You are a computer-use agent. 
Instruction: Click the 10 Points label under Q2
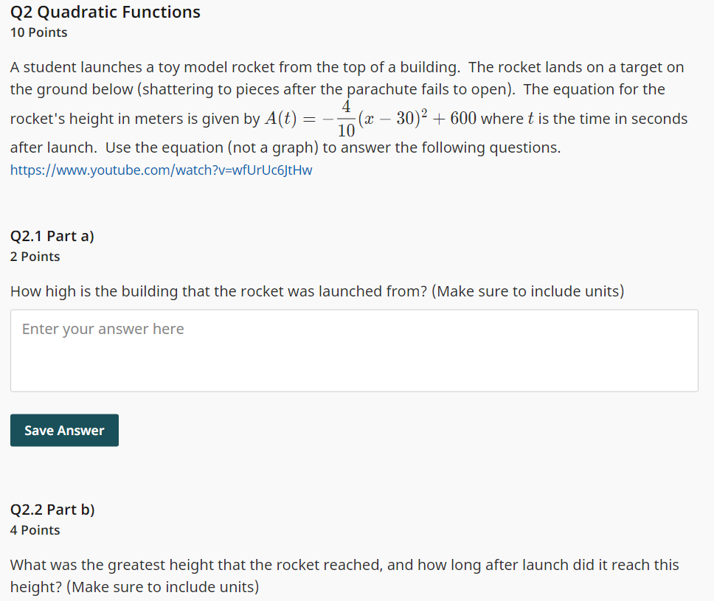[x=38, y=32]
